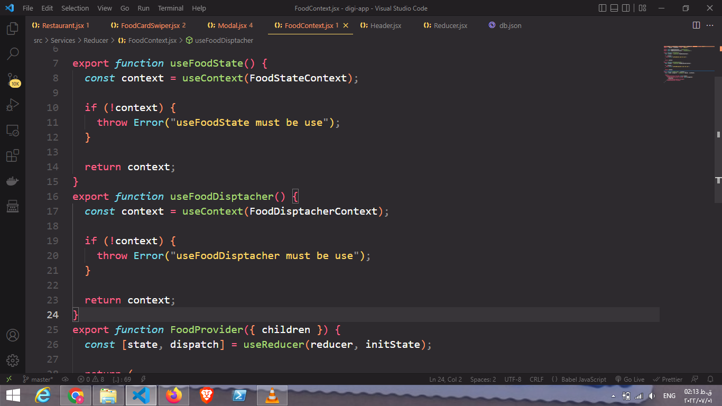Open the Run menu
The height and width of the screenshot is (406, 722).
[143, 8]
